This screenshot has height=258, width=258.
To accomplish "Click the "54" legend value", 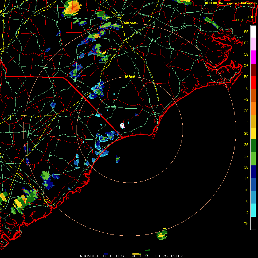I will coord(246,65).
